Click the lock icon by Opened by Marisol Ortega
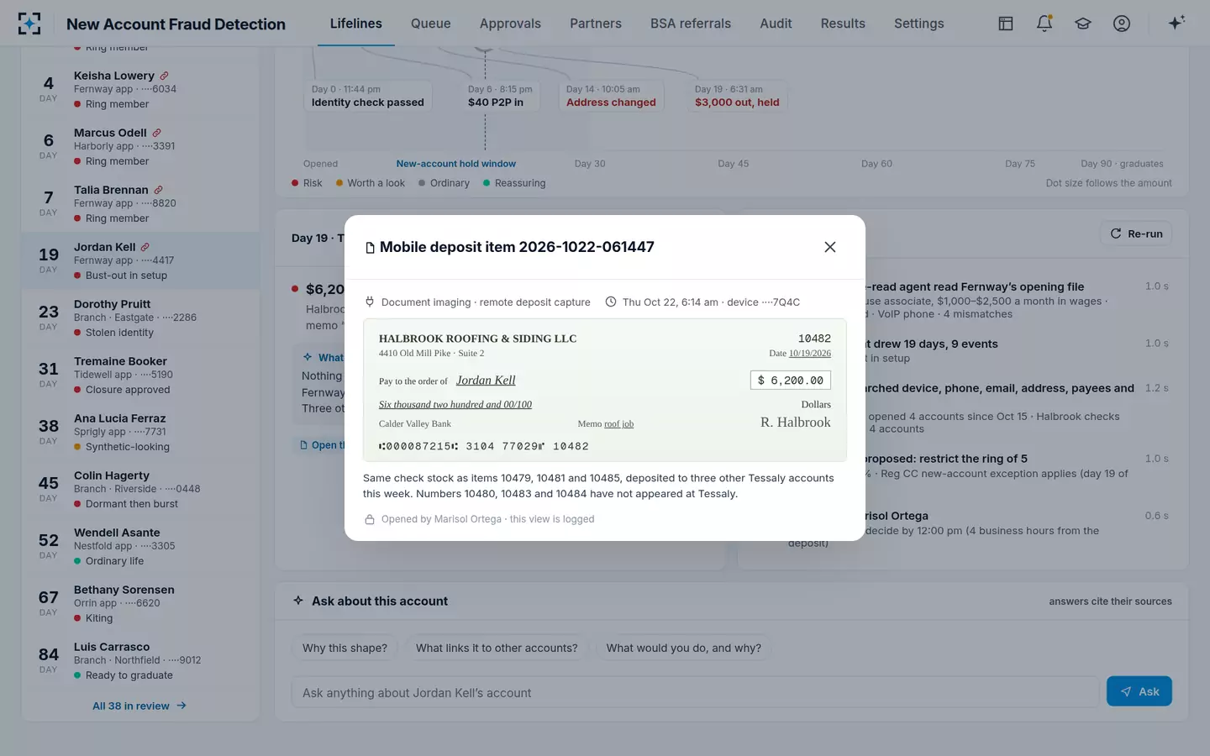This screenshot has width=1210, height=756. click(369, 519)
